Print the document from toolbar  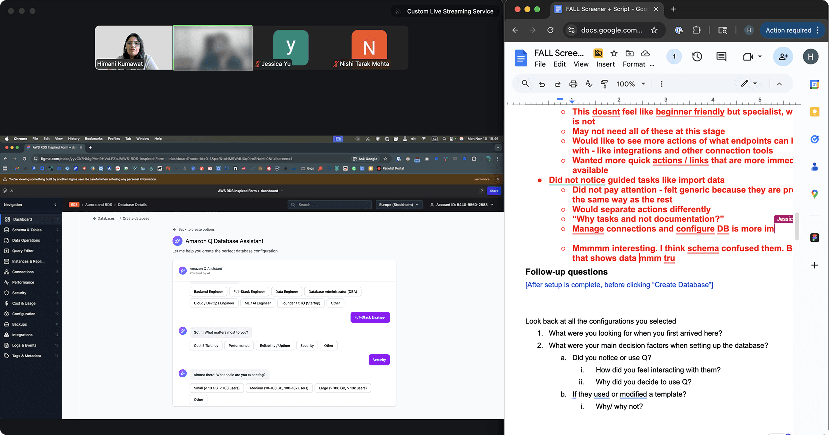[x=573, y=84]
